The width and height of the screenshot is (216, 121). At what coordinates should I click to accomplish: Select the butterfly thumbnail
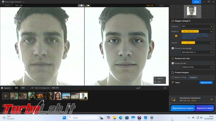point(23,96)
